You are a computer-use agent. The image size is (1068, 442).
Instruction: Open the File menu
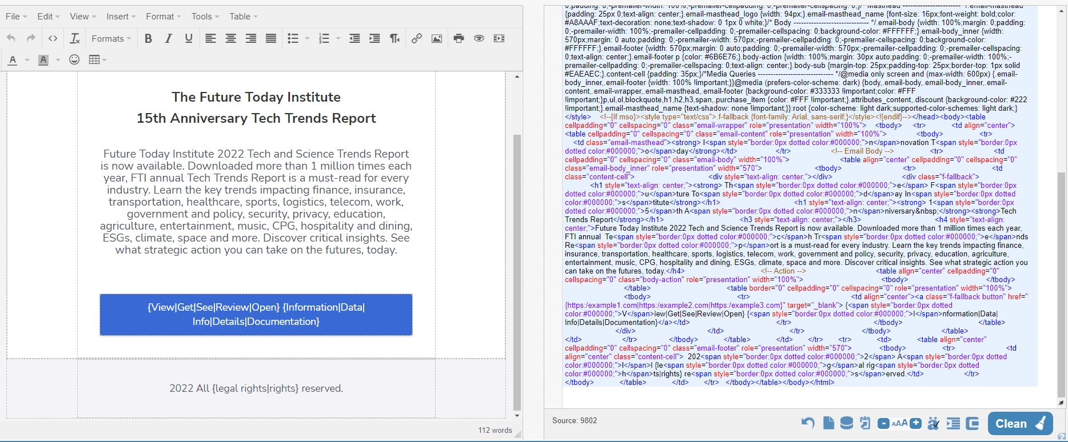tap(16, 17)
